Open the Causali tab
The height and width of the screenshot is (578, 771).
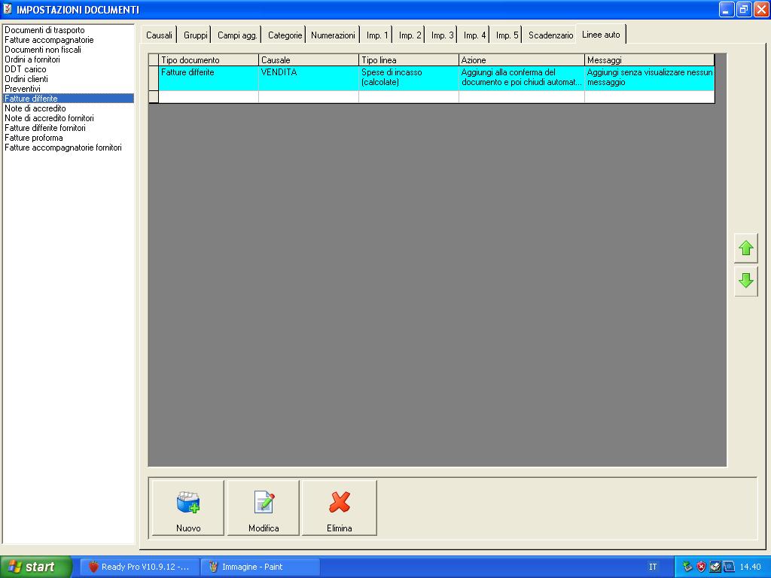coord(159,35)
